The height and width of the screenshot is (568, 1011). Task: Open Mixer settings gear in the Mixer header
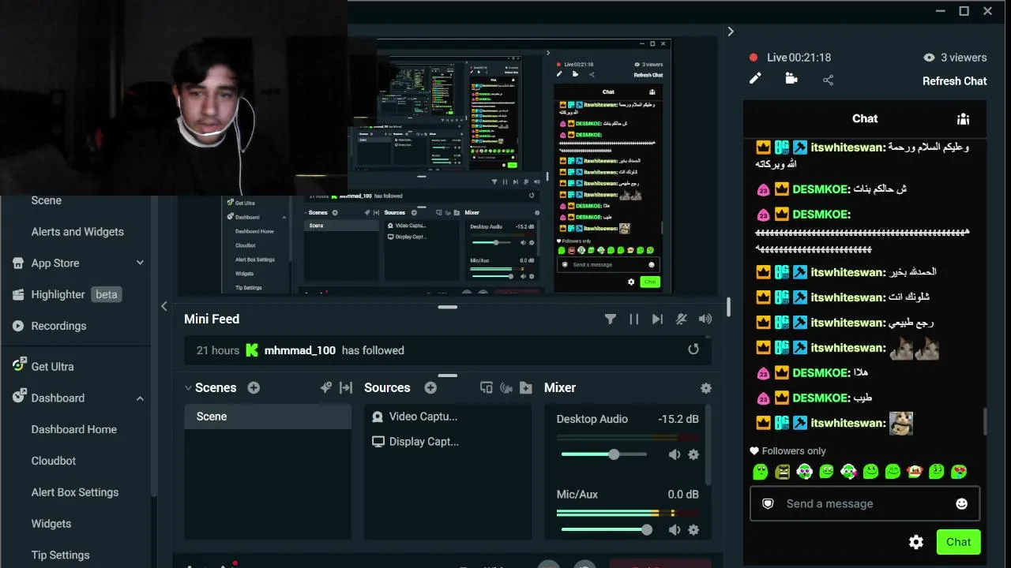[x=706, y=388]
